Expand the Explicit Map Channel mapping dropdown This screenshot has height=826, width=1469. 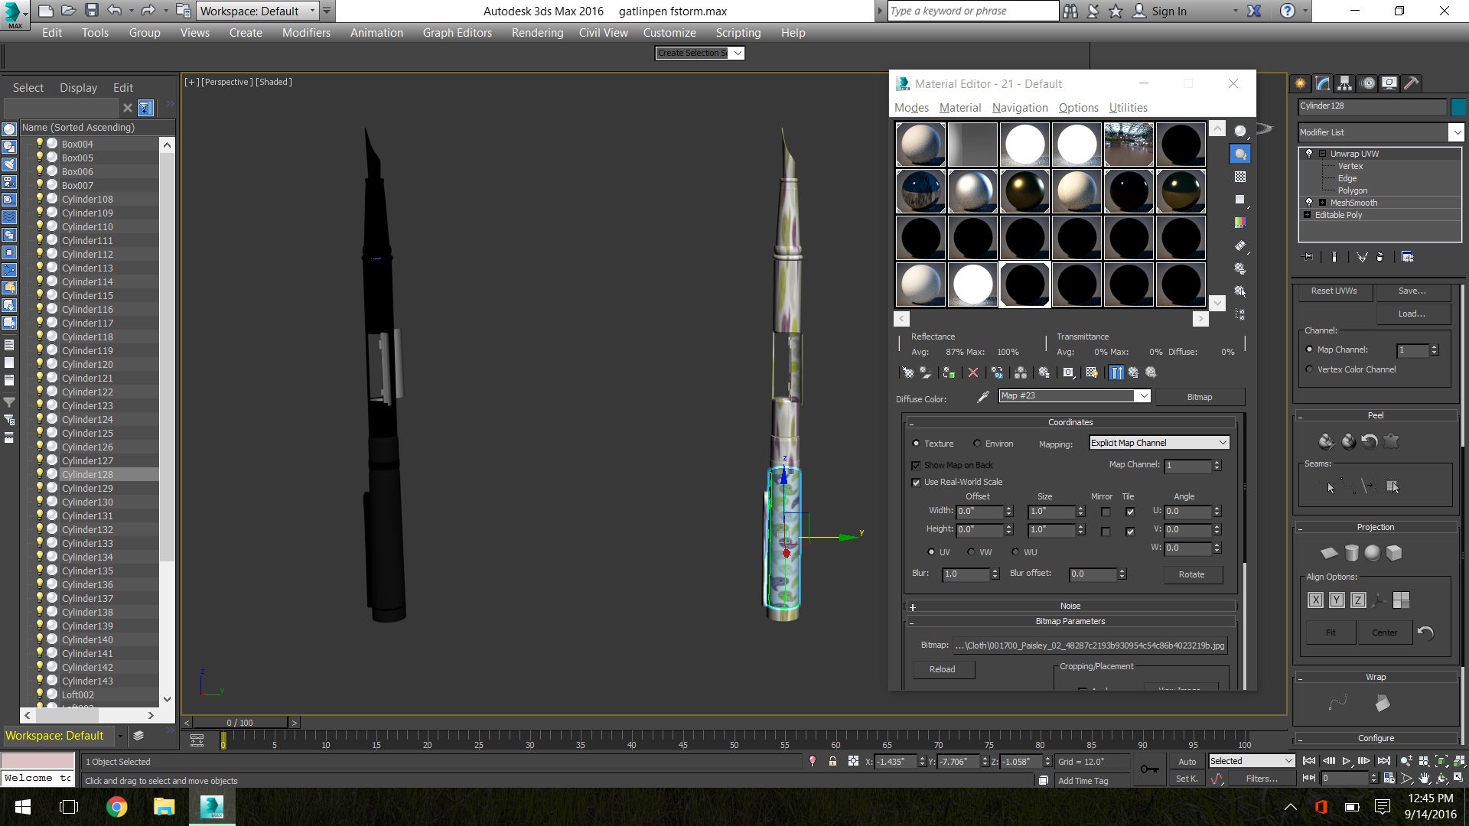pos(1222,443)
